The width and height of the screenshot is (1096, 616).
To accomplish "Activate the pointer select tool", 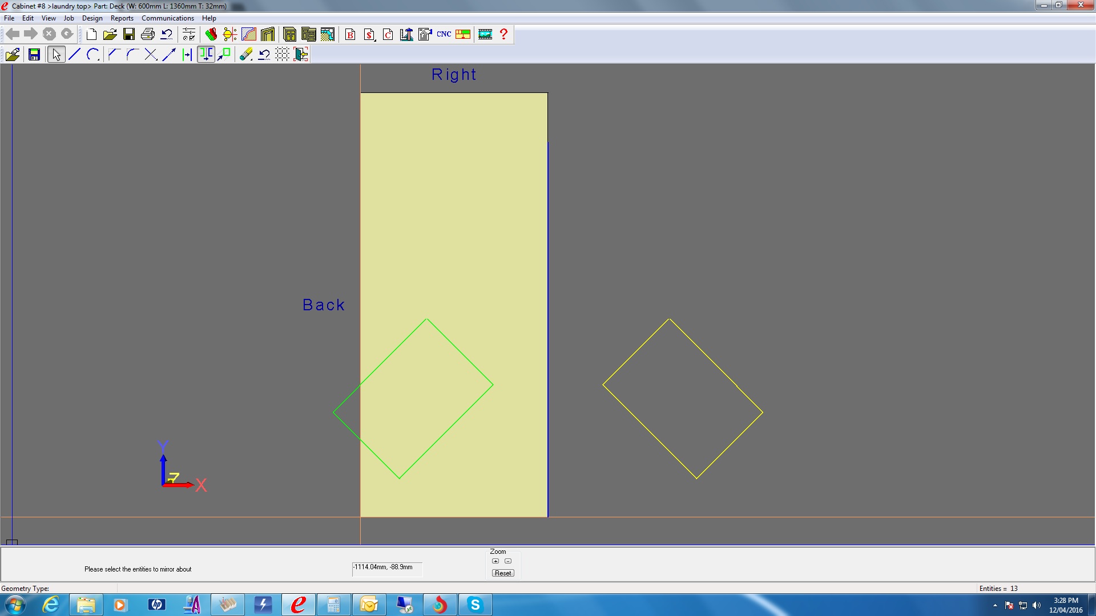I will [56, 54].
